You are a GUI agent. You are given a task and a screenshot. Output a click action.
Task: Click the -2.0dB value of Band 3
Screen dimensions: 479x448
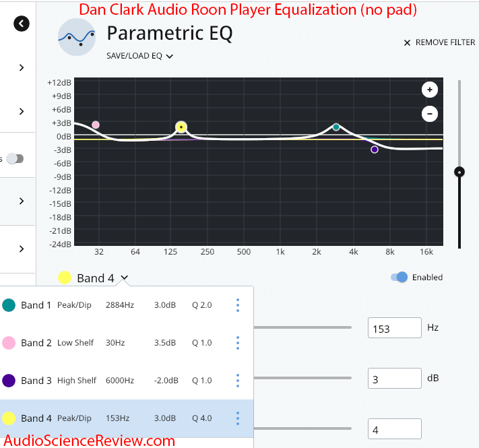pyautogui.click(x=166, y=381)
